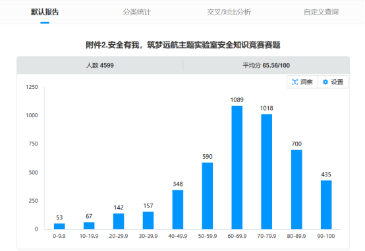Click the 0-9.9 bar showing 53
Image resolution: width=365 pixels, height=251 pixels.
click(x=59, y=227)
